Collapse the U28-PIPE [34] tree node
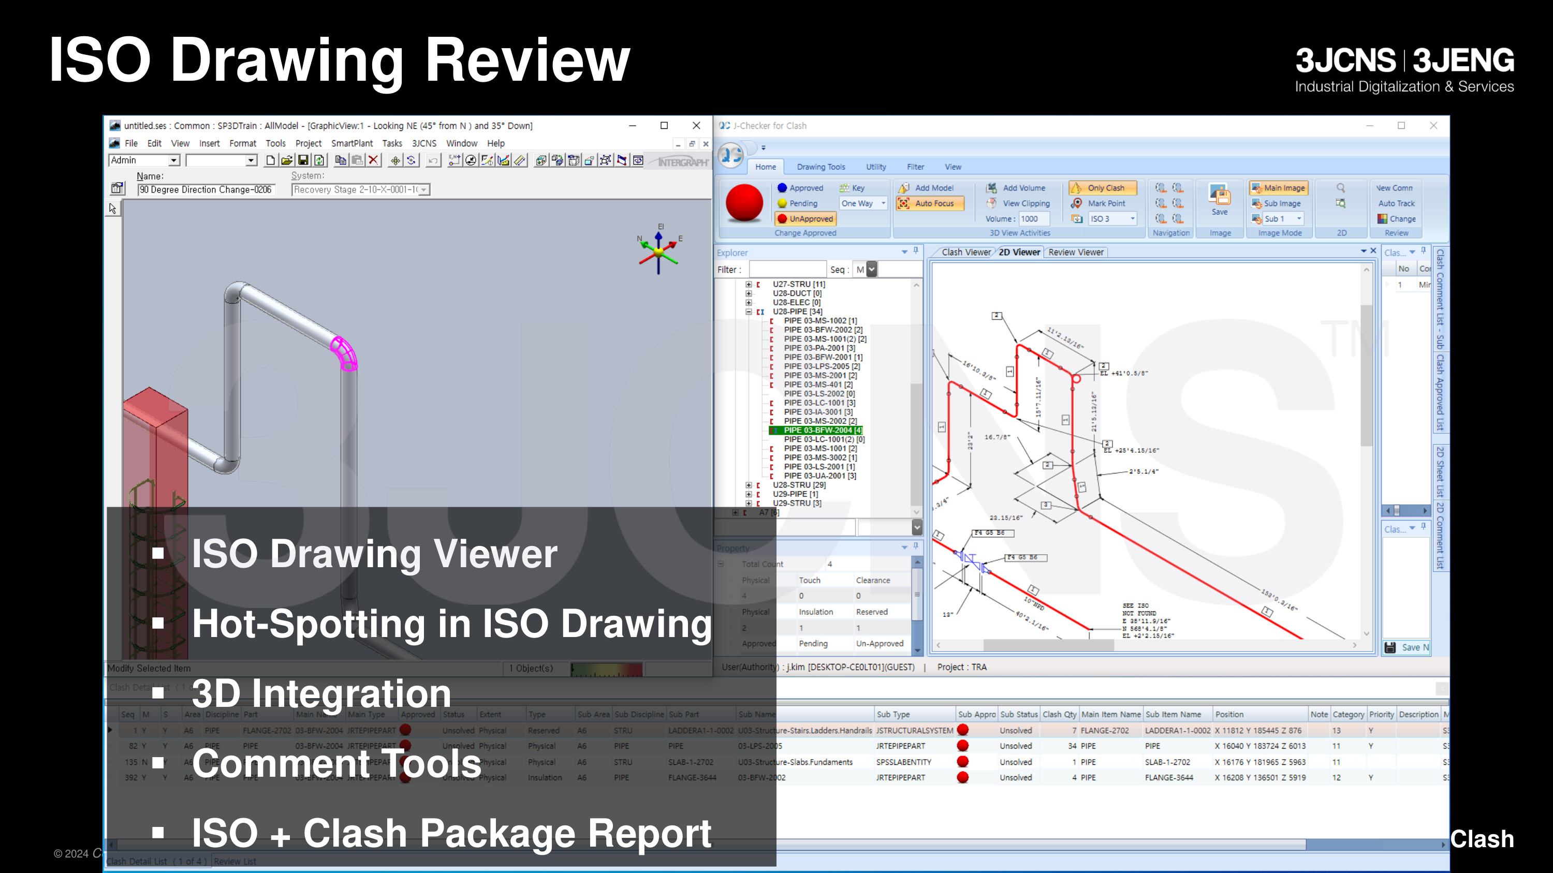Image resolution: width=1553 pixels, height=873 pixels. (x=749, y=312)
